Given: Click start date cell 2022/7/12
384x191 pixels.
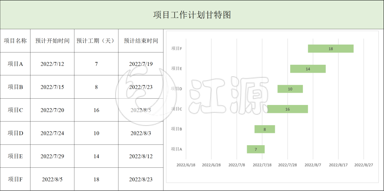Looking at the screenshot, I should tap(52, 64).
